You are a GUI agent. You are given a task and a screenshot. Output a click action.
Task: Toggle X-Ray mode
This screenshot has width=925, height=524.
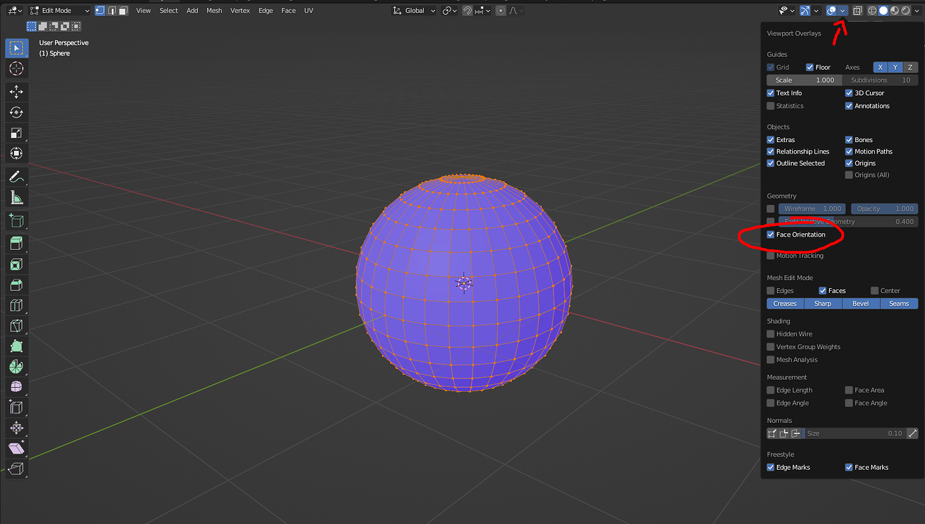(x=857, y=10)
